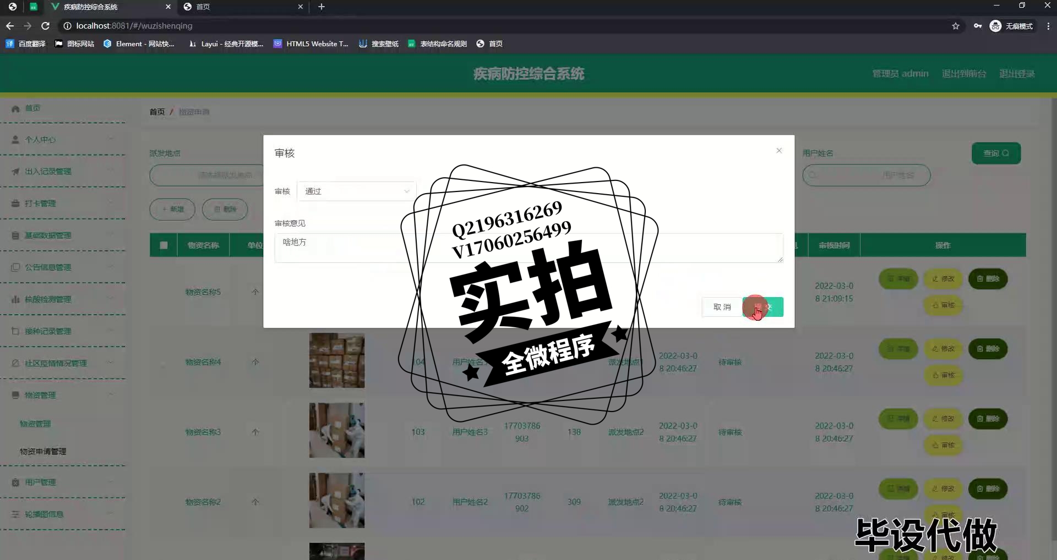Screen dimensions: 1057x560
Task: Expand the 出入记录管理 sidebar menu
Action: (x=63, y=172)
